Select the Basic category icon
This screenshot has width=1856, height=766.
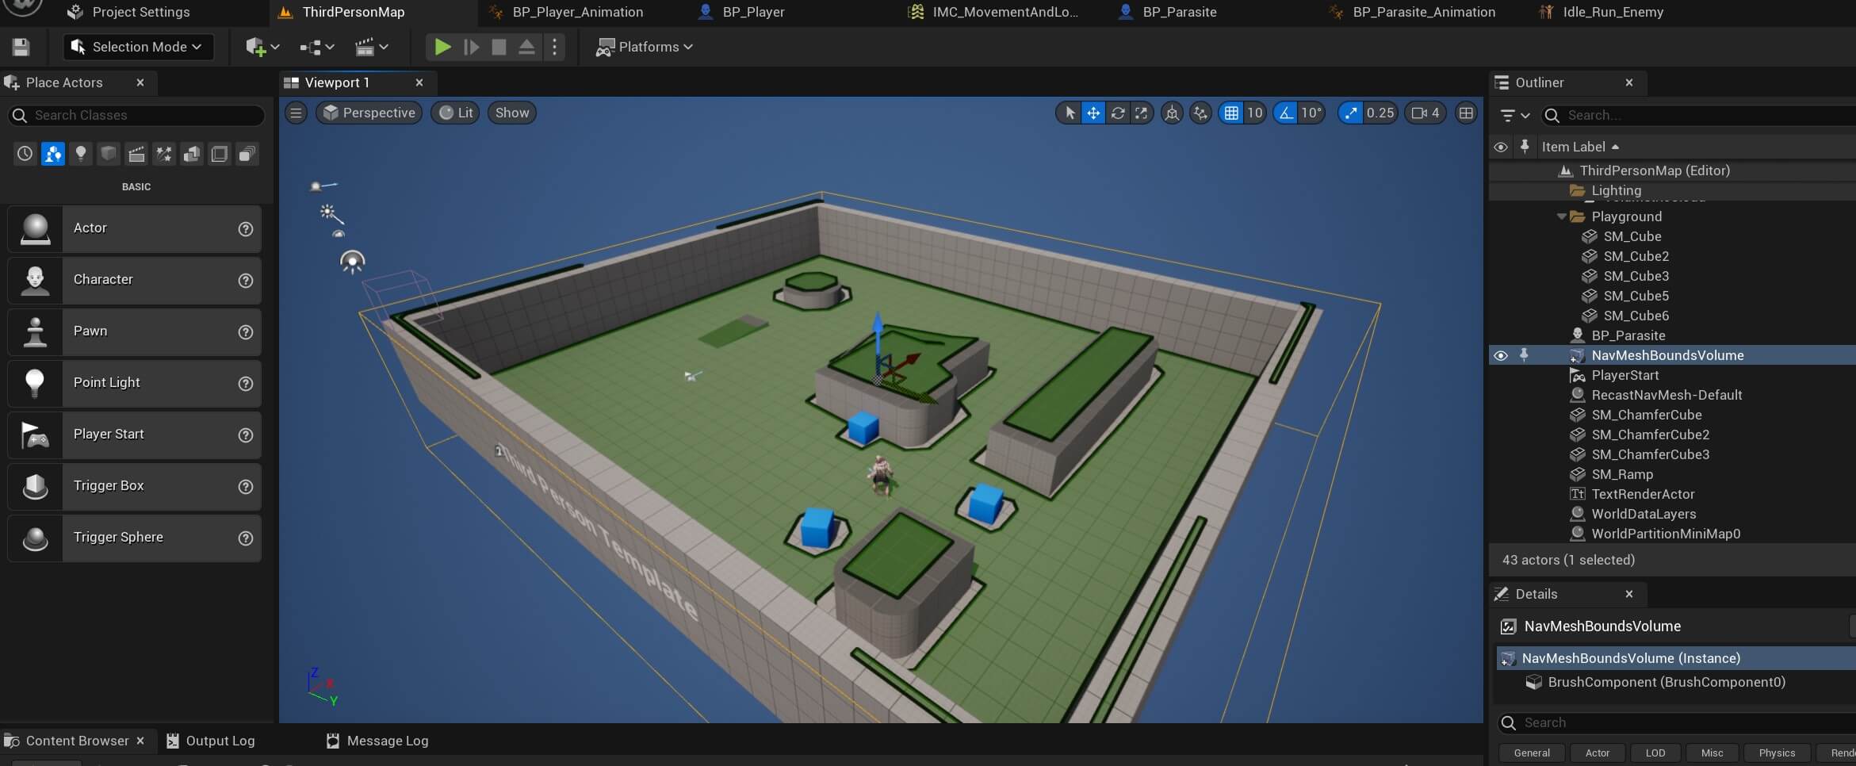pos(53,154)
